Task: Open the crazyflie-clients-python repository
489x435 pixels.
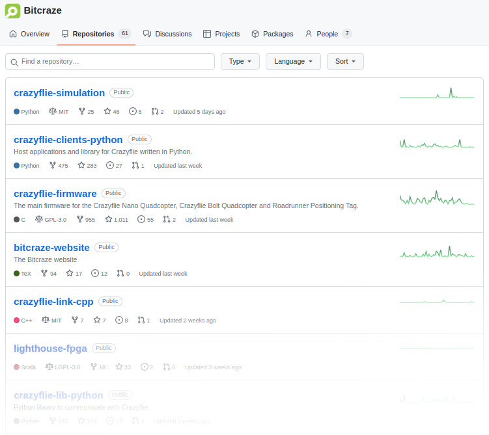Action: pos(68,140)
